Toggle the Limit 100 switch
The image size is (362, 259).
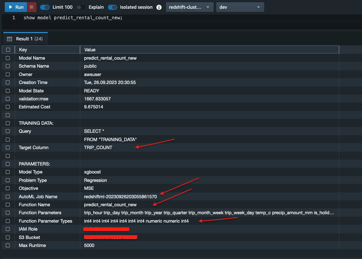pyautogui.click(x=44, y=7)
